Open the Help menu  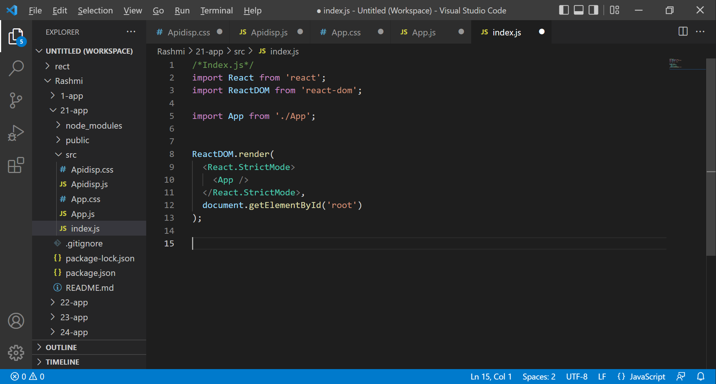(252, 10)
